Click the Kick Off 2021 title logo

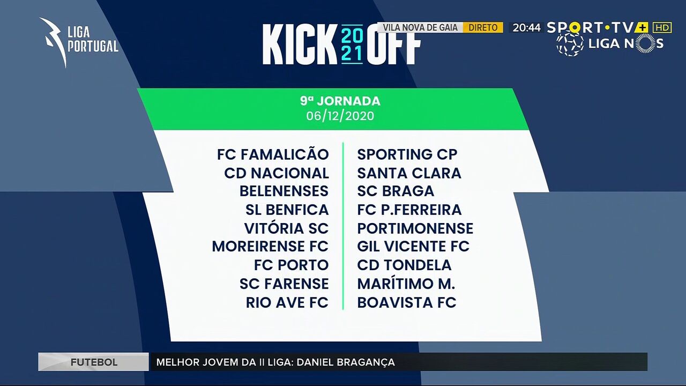tap(341, 44)
